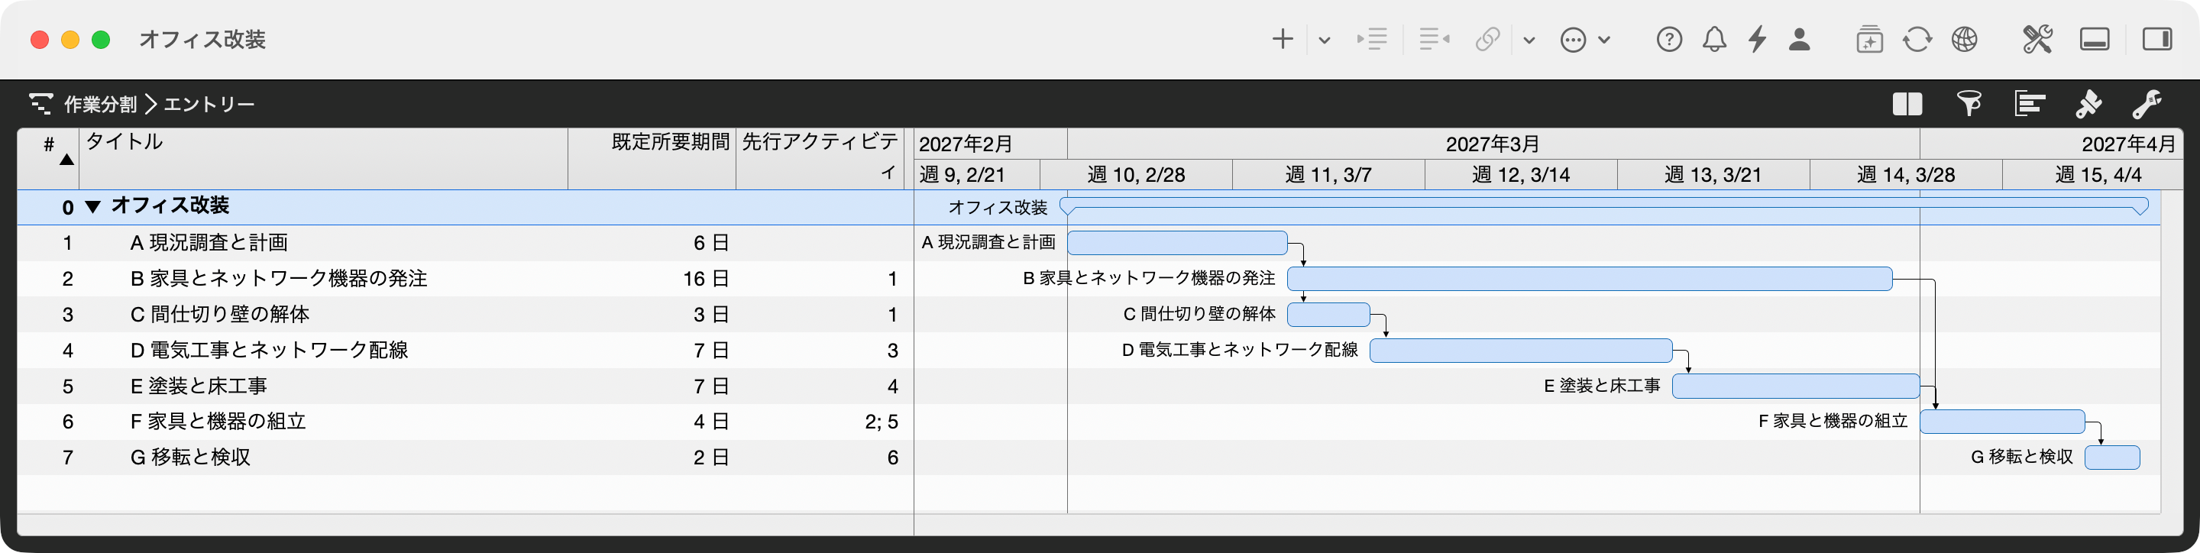Screen dimensions: 2200x553
Task: Select the row E 塗装と床工事
Action: [465, 386]
